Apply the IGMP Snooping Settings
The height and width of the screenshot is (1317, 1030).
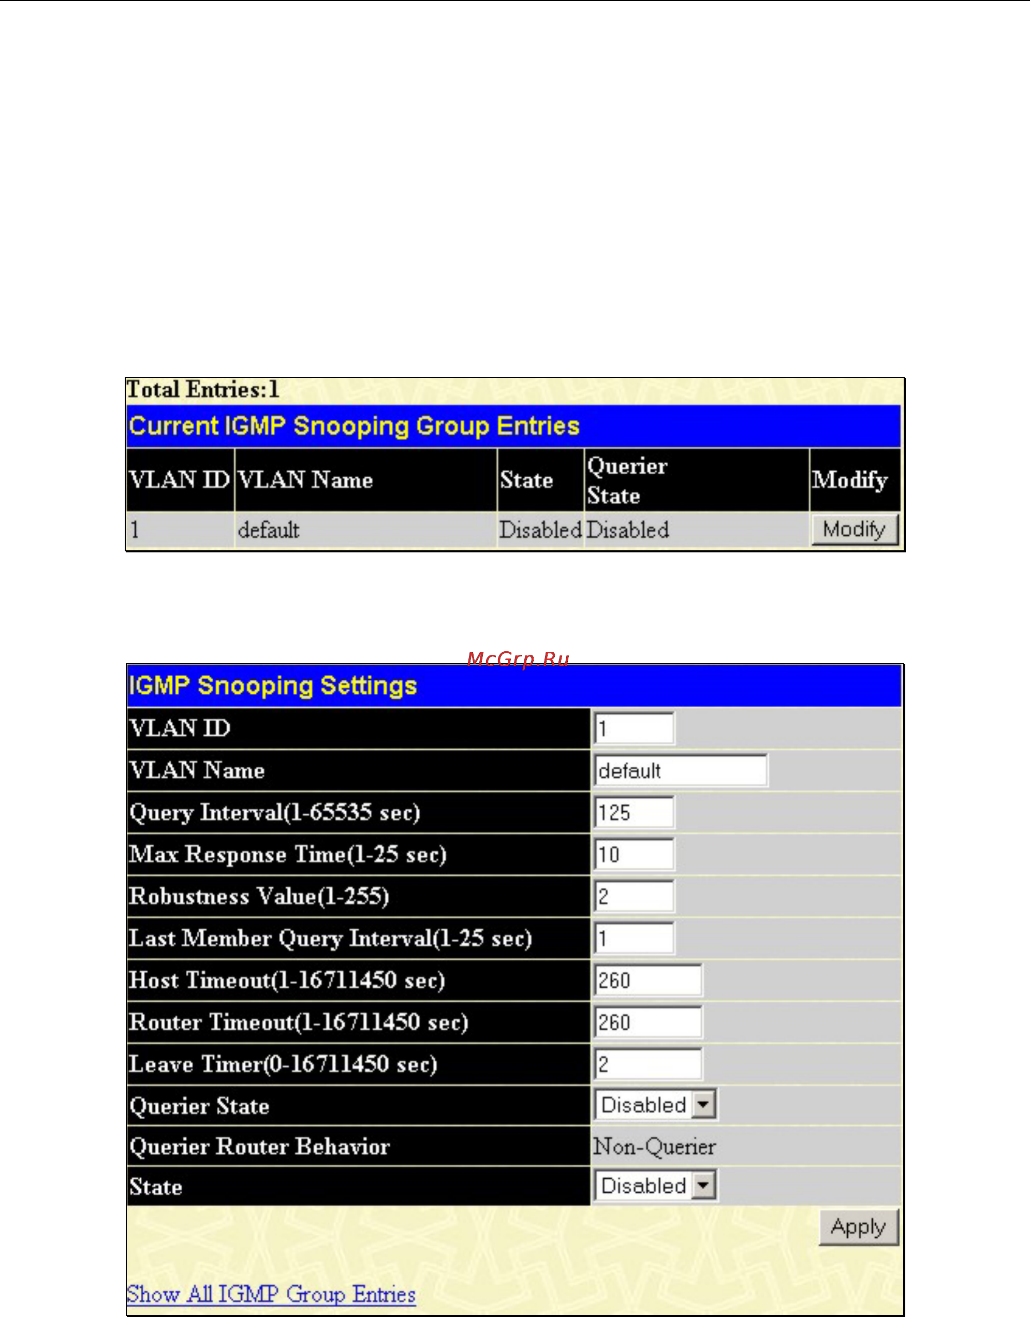858,1227
